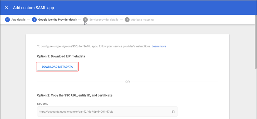Click the OR divider text

(127, 82)
